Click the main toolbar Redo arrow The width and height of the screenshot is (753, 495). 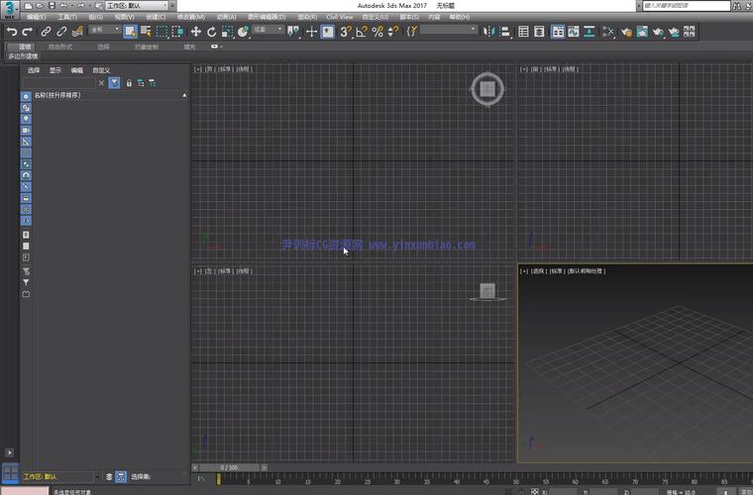tap(28, 32)
